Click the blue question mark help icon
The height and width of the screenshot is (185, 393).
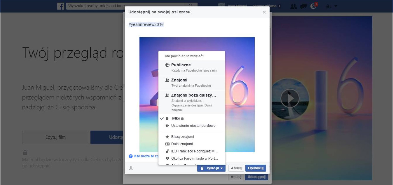tap(131, 156)
